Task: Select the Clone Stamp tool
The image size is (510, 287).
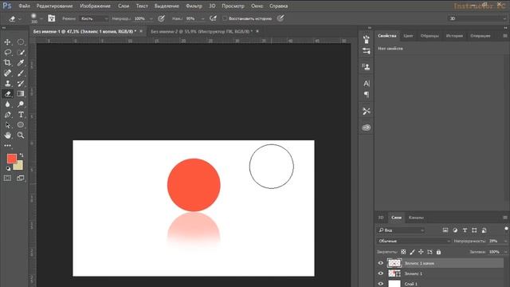Action: click(x=7, y=84)
